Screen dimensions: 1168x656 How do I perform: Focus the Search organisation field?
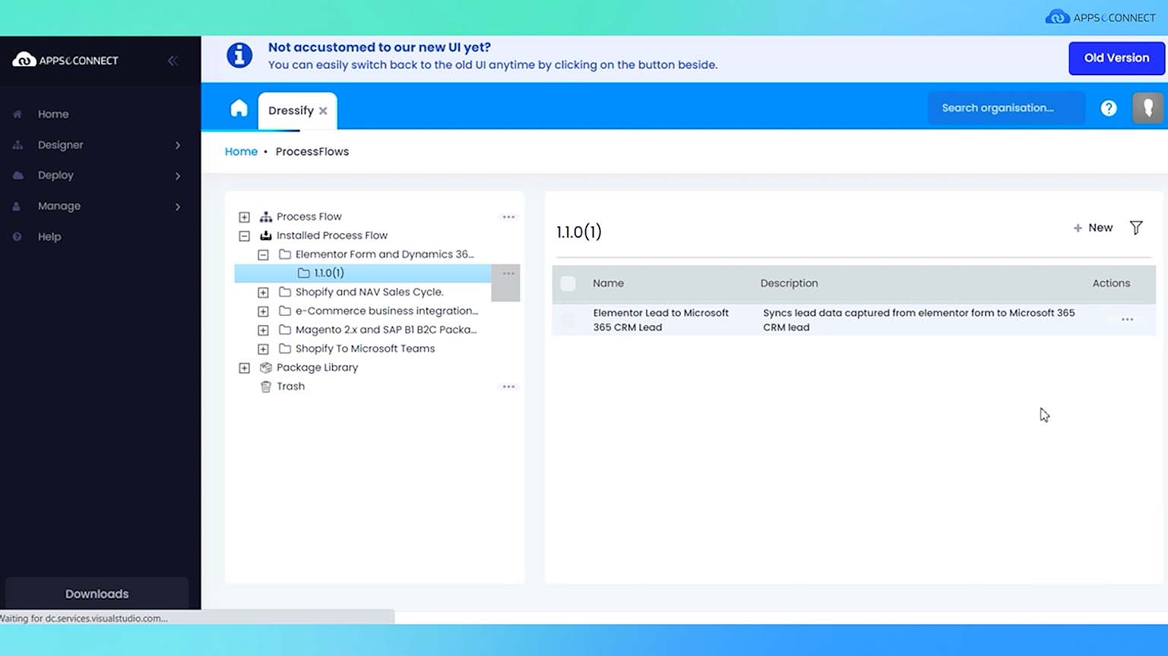coord(1006,108)
